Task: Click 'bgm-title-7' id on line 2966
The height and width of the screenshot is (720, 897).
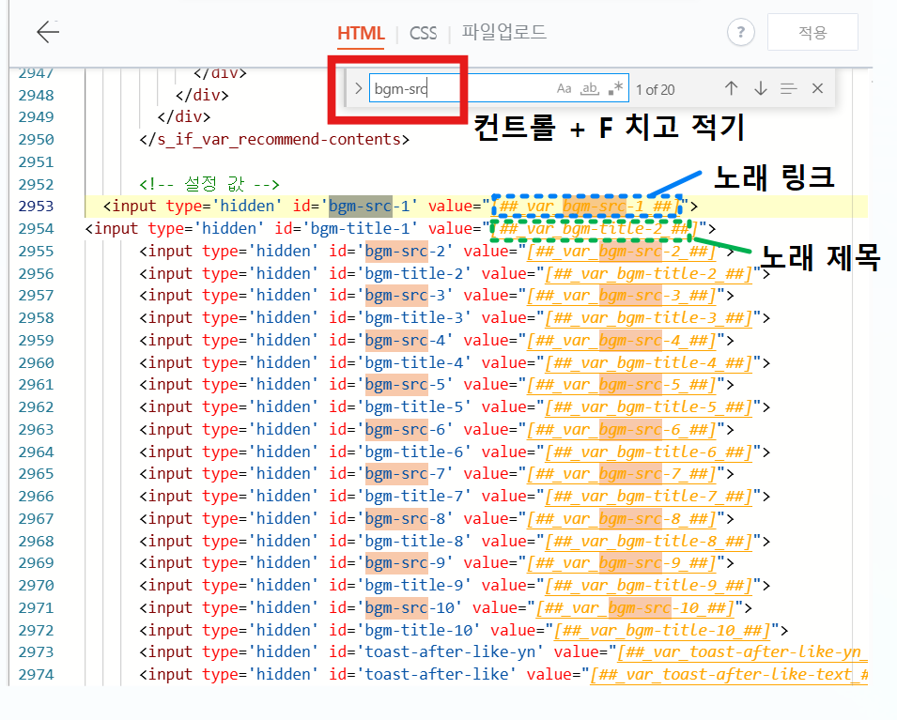Action: (414, 496)
